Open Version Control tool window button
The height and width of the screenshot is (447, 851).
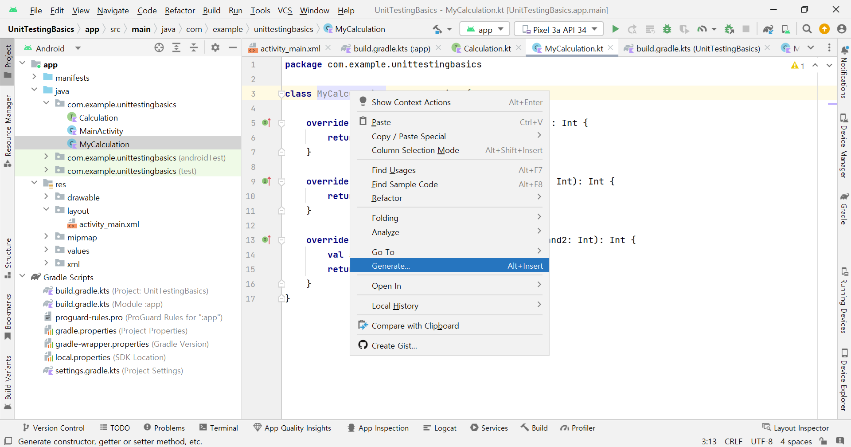(x=54, y=427)
